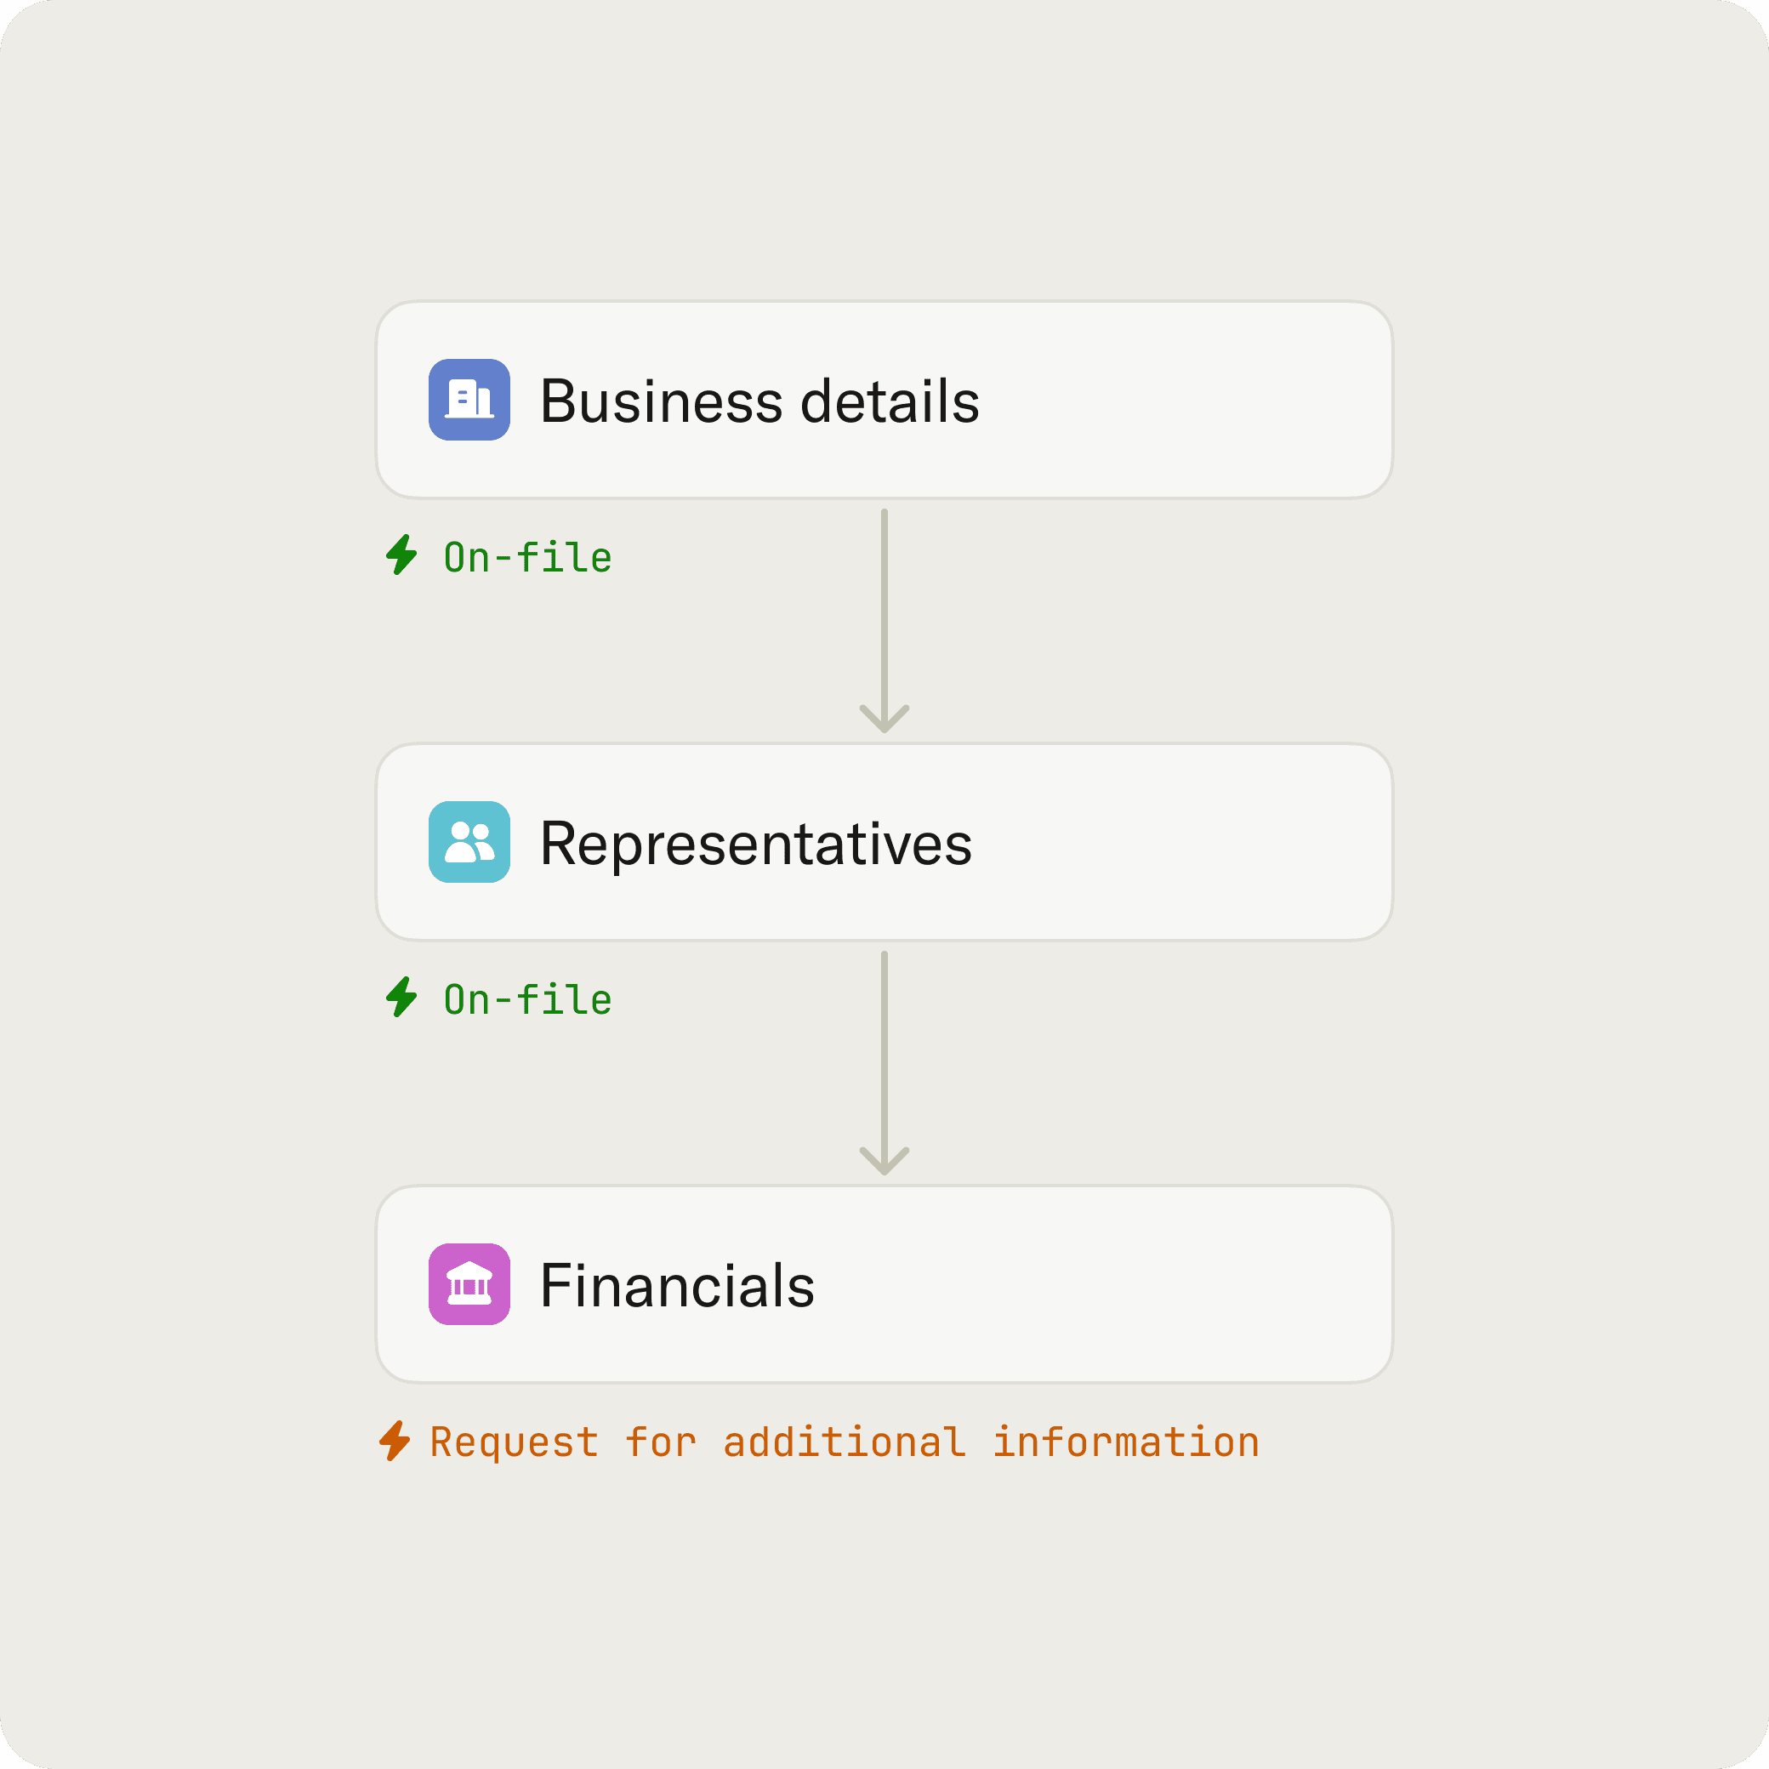Click the 'On-file' status under Business details
Image resolution: width=1769 pixels, height=1769 pixels.
[x=527, y=558]
